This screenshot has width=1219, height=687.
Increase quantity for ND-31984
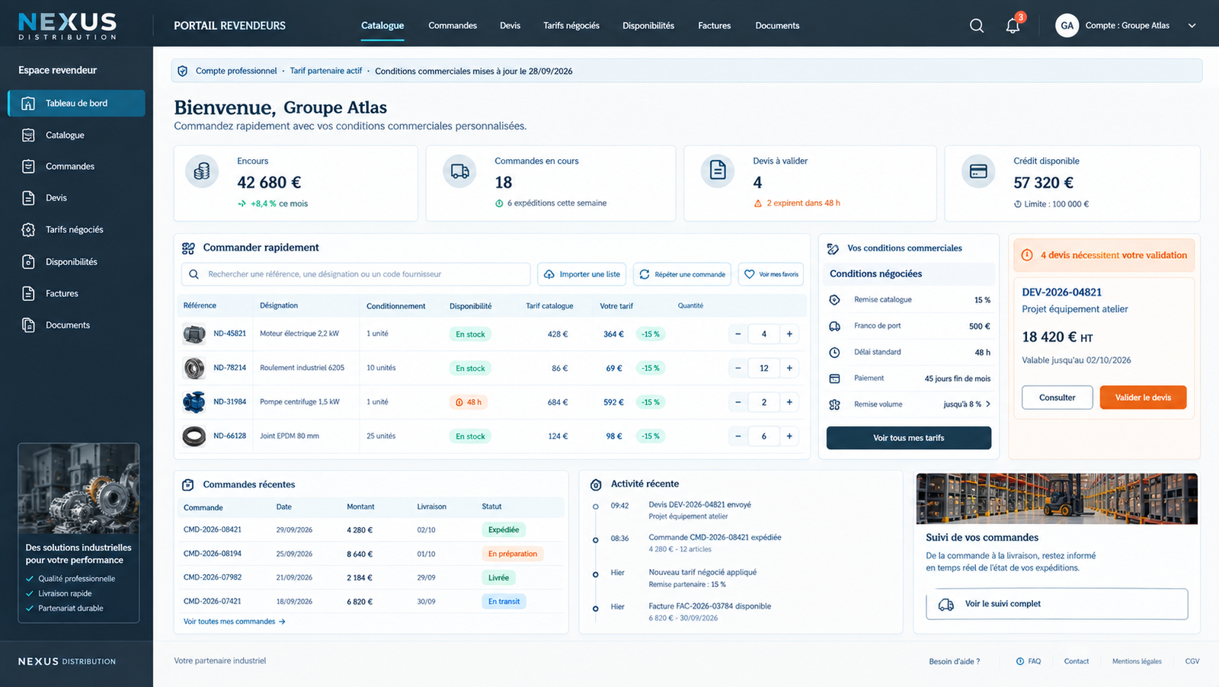pos(789,402)
